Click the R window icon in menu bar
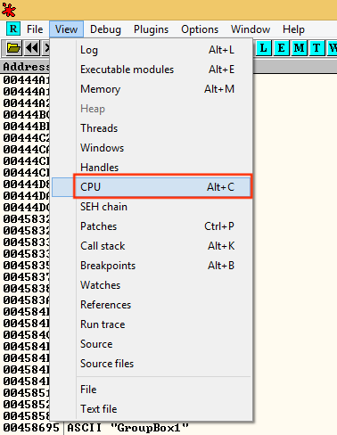Screen dimensions: 337x435 [x=13, y=29]
